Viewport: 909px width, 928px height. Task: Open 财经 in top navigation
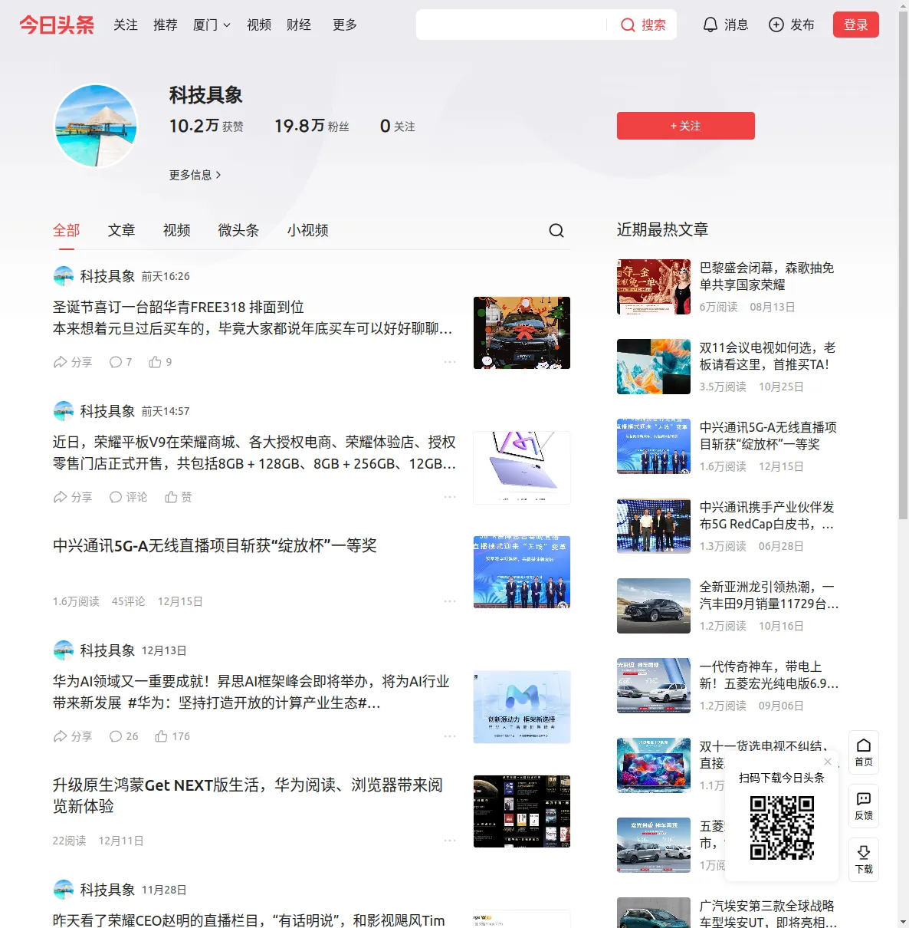pos(299,25)
